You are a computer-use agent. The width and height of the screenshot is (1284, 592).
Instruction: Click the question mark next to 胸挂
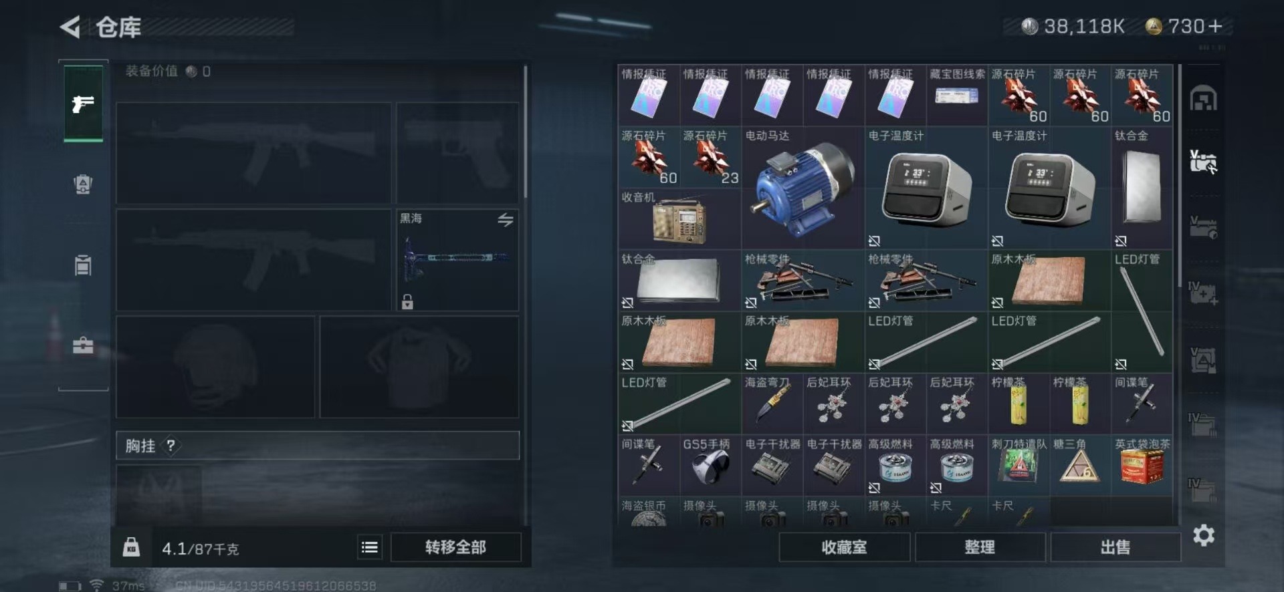click(171, 446)
